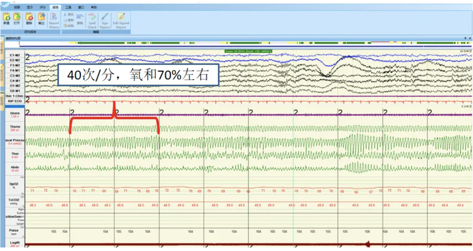This screenshot has width=473, height=251.
Task: Run Spell Check on the report
Action: pyautogui.click(x=92, y=20)
